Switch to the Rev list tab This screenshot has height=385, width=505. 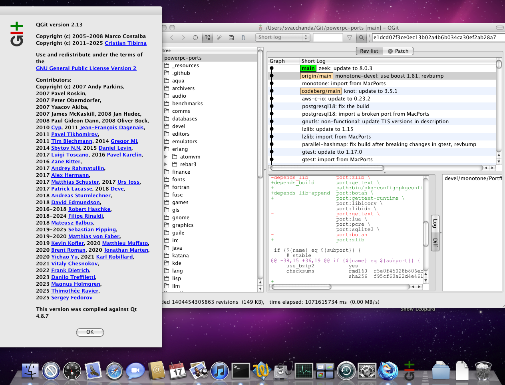click(369, 51)
